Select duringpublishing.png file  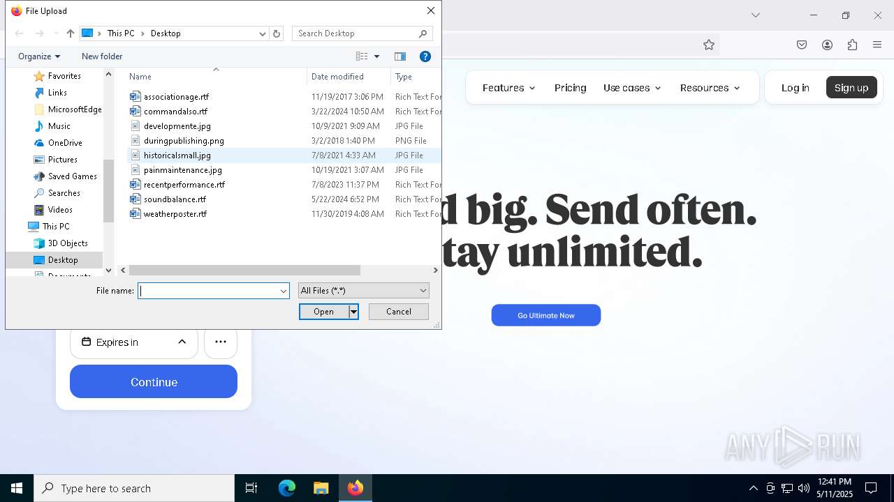(184, 141)
